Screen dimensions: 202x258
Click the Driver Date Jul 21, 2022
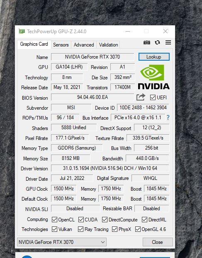(72, 178)
